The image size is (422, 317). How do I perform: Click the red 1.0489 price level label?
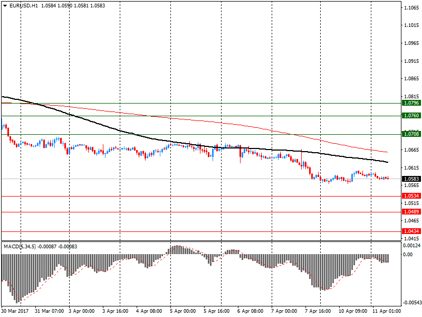410,212
